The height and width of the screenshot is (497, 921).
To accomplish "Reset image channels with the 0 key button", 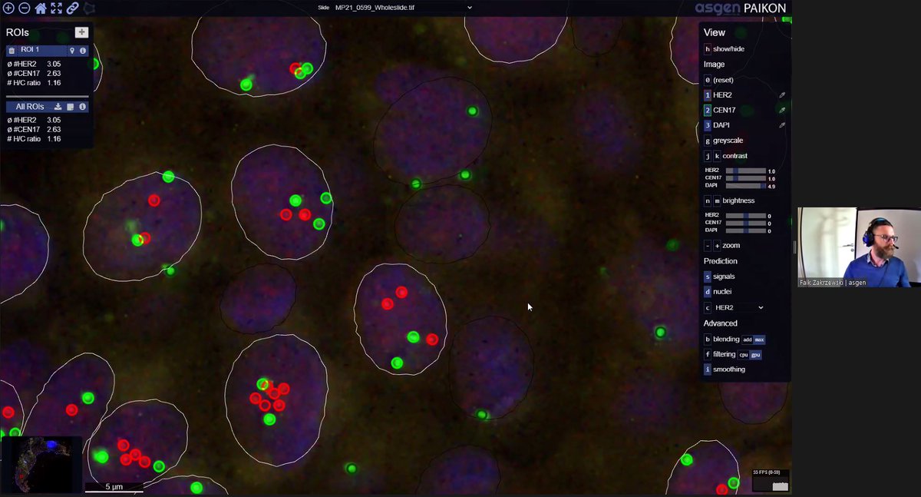I will pyautogui.click(x=708, y=80).
